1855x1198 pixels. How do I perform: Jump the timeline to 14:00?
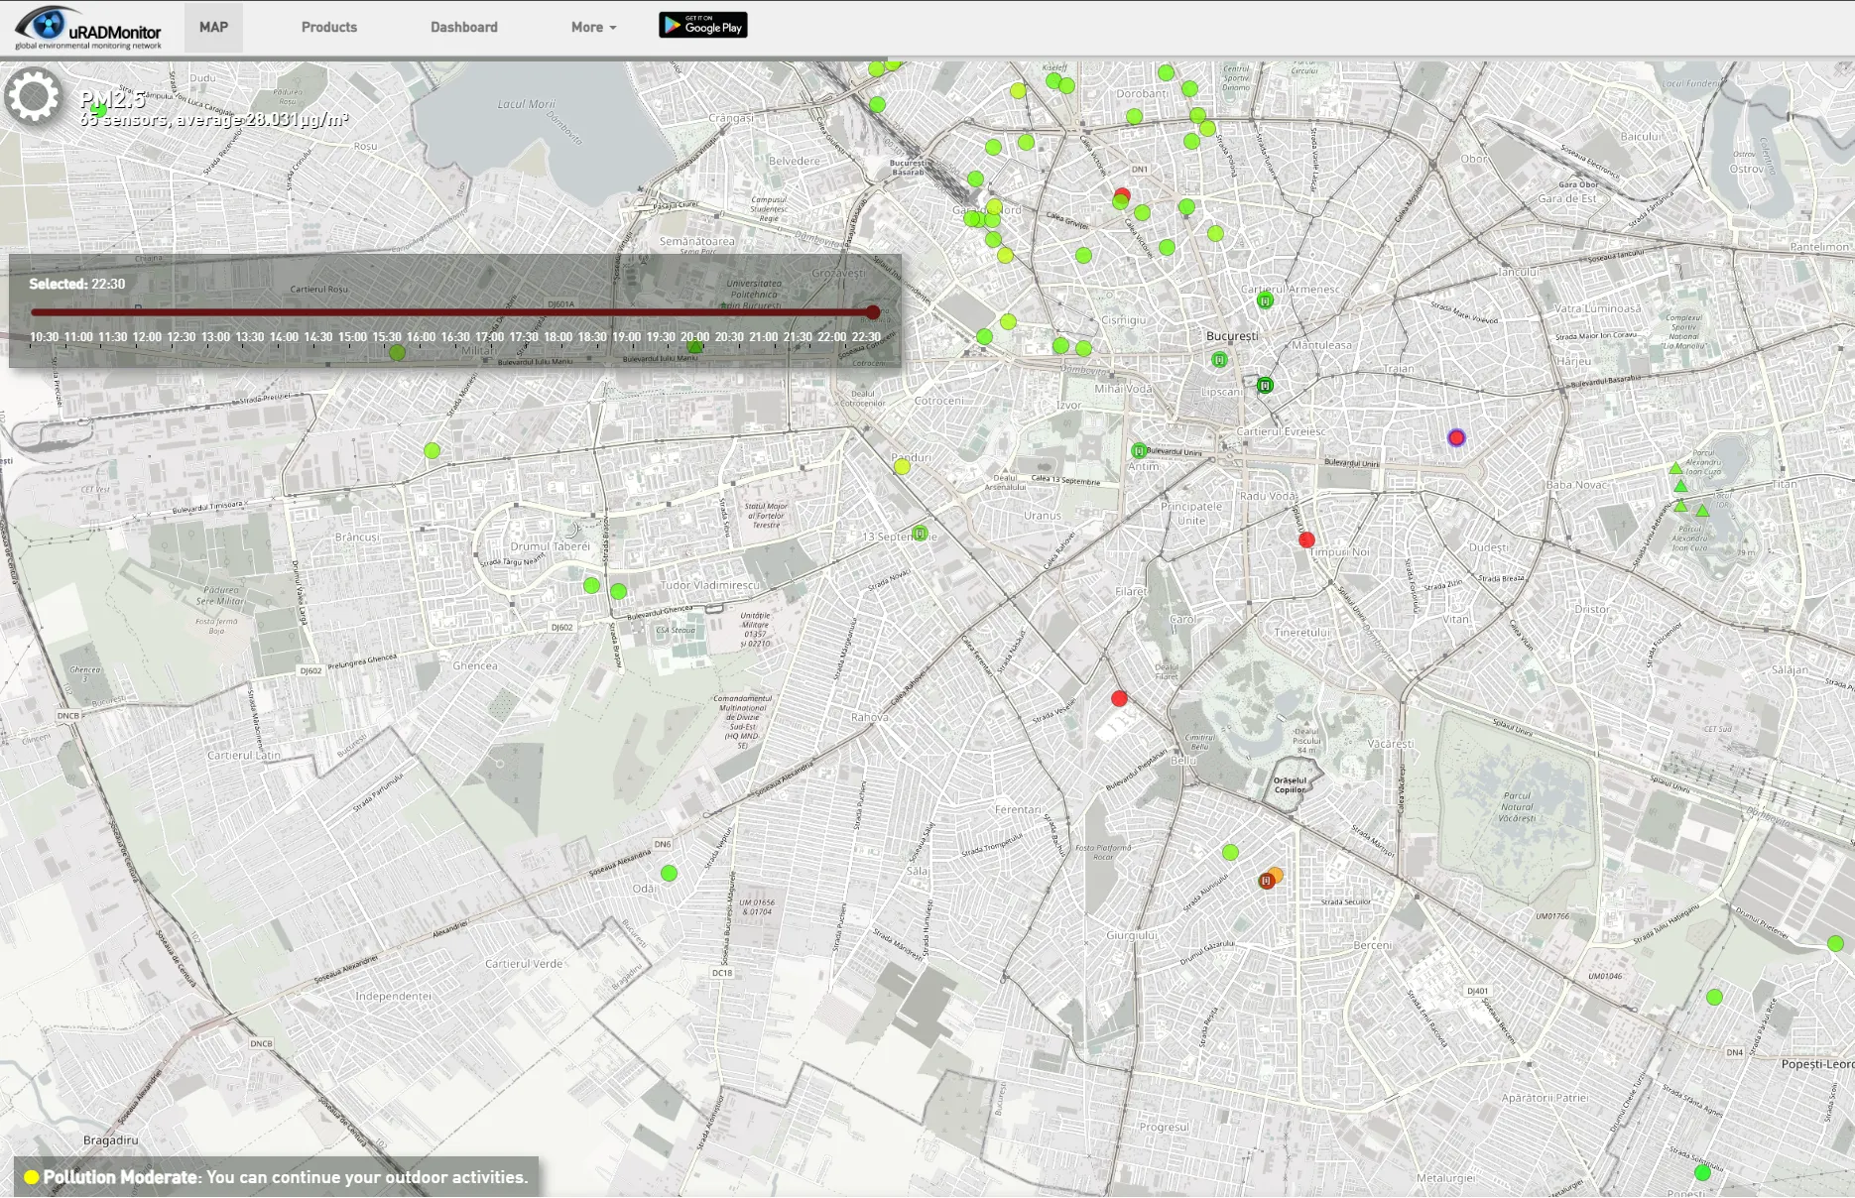284,337
